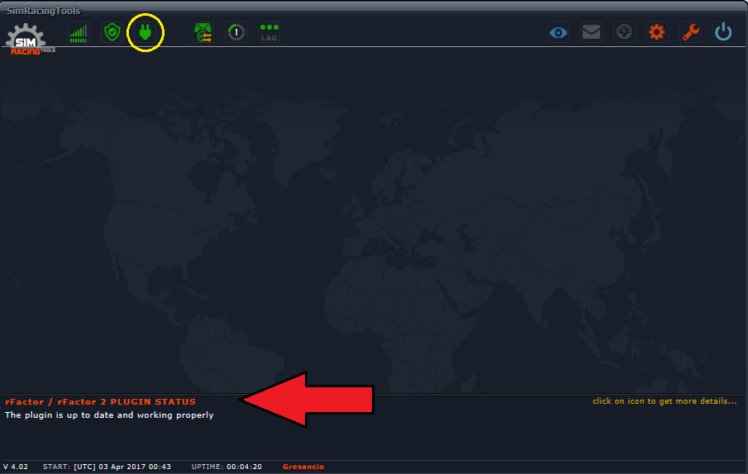The width and height of the screenshot is (748, 474).
Task: Click the gray gauge dashboard icon
Action: tap(624, 33)
